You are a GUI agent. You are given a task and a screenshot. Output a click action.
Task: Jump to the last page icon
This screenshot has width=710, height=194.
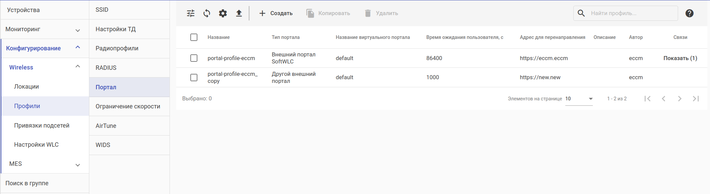[x=696, y=99]
